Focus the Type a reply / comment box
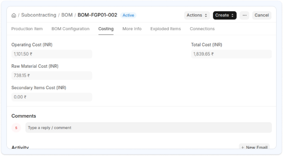Image resolution: width=283 pixels, height=156 pixels. [148, 128]
